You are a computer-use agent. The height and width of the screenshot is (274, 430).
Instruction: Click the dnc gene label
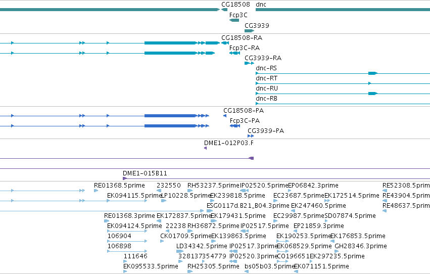coord(261,5)
